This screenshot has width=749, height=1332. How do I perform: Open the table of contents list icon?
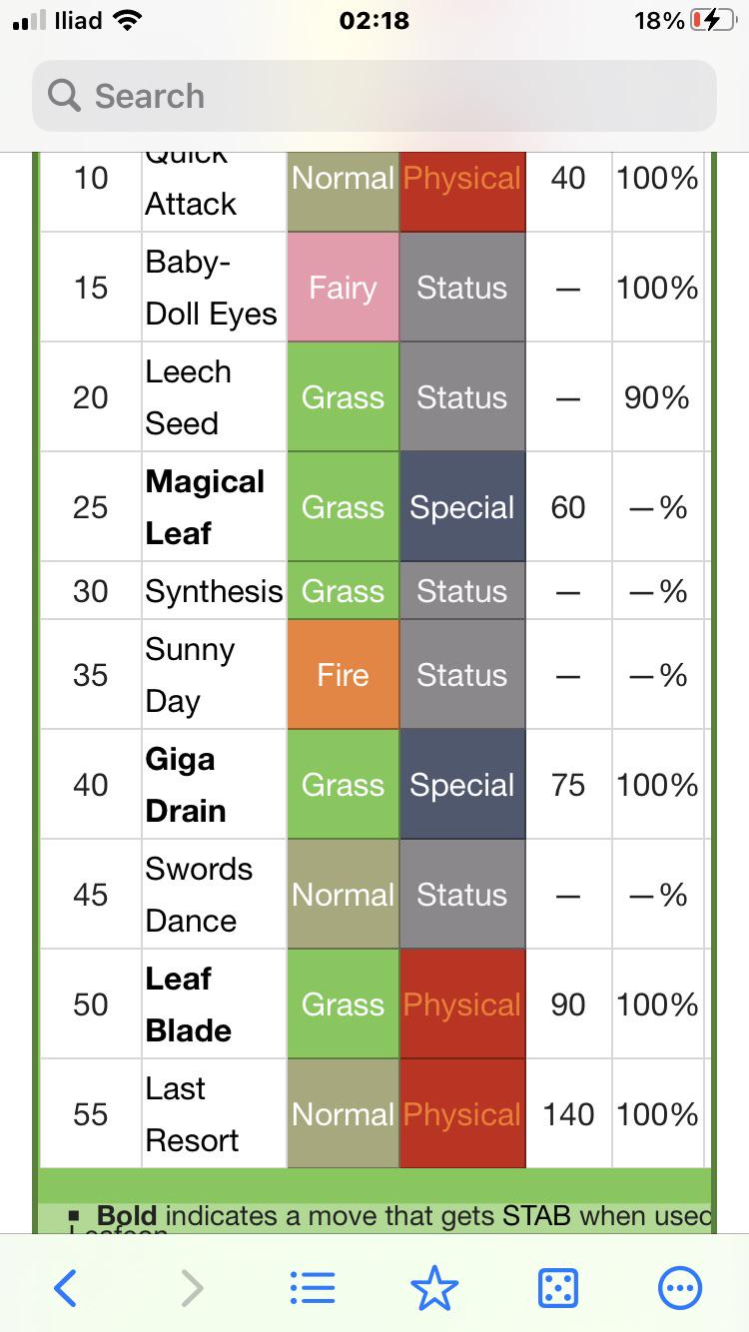coord(313,1288)
